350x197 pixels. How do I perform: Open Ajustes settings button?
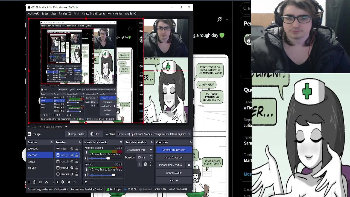click(x=174, y=180)
